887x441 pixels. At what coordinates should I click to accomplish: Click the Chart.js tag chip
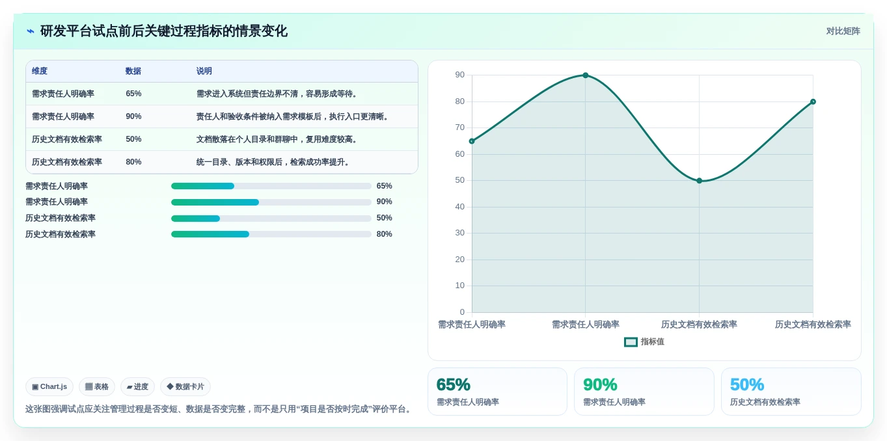(49, 386)
